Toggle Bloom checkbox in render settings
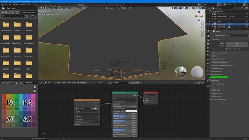Viewport: 249px width, 140px height. [x=213, y=56]
